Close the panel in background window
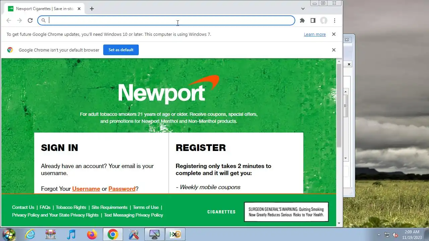Screen dimensions: 429x241 [x=349, y=64]
